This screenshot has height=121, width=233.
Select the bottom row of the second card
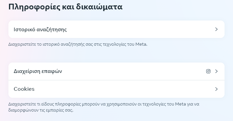click(116, 89)
